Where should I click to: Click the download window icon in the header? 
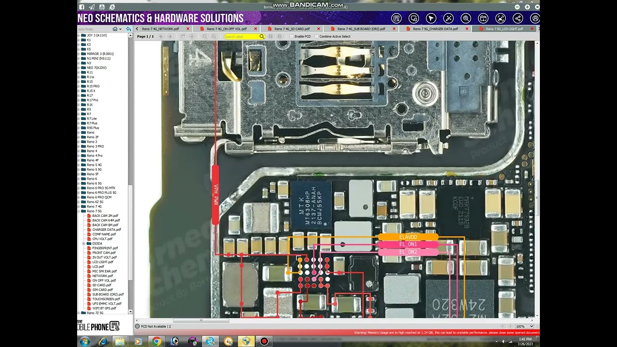(483, 18)
